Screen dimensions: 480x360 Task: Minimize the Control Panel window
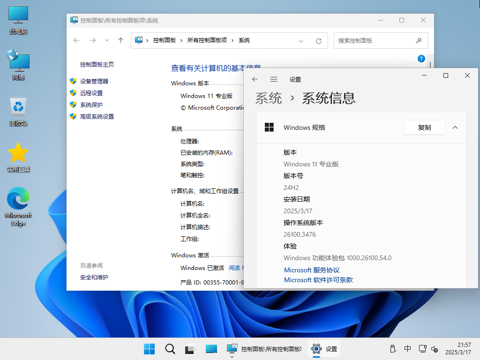point(381,20)
